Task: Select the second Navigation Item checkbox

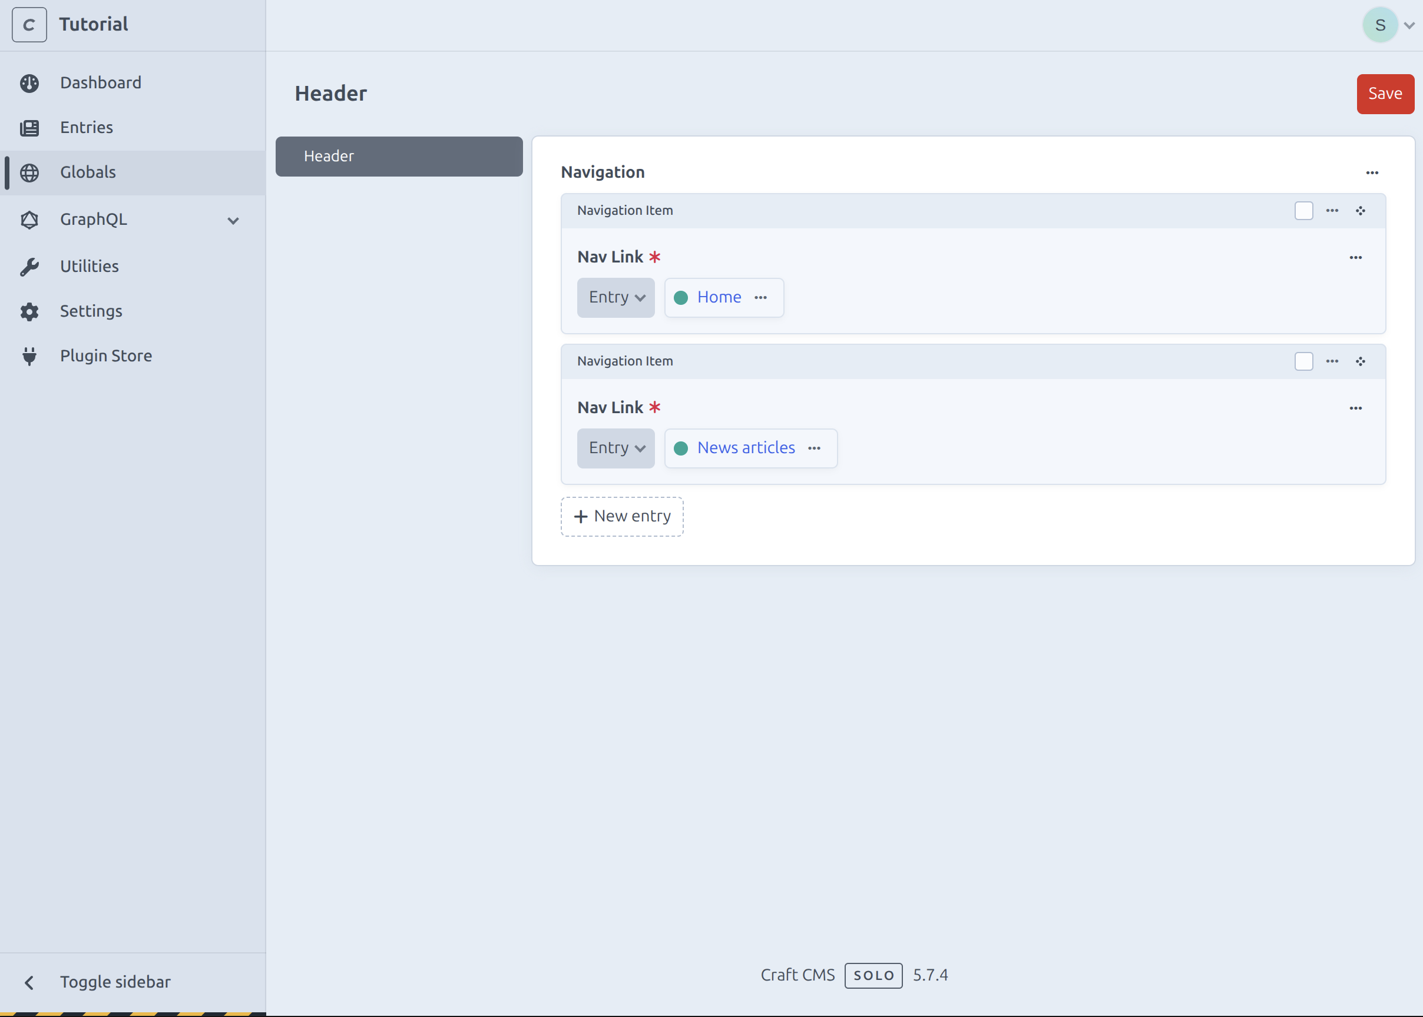Action: 1304,361
